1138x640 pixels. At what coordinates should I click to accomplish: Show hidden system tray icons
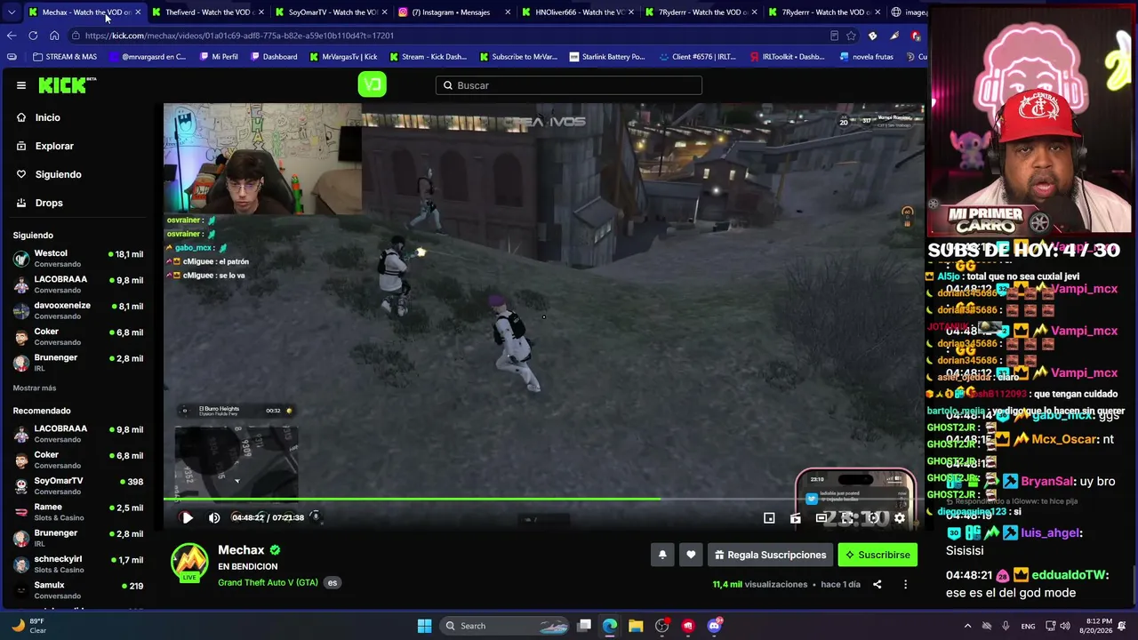click(x=968, y=626)
